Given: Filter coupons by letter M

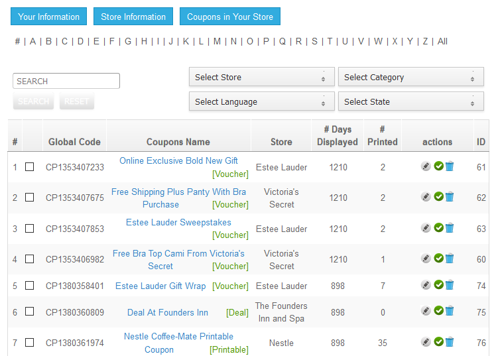Looking at the screenshot, I should click(x=217, y=41).
